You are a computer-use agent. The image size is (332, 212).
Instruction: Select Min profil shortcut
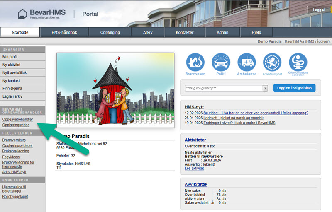(10, 57)
